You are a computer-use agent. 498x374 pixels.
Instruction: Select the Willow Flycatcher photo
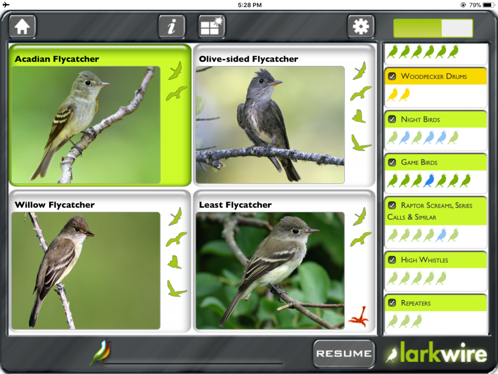click(x=86, y=271)
